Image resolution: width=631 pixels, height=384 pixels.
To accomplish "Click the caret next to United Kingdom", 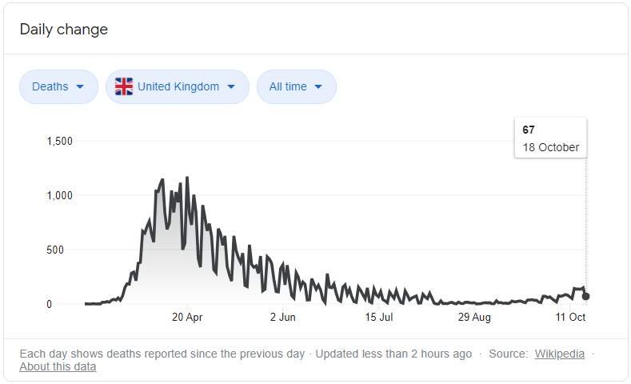I will (231, 87).
